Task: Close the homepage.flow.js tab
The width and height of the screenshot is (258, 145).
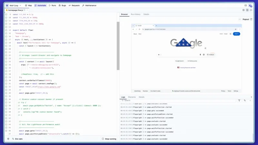Action: click(27, 10)
